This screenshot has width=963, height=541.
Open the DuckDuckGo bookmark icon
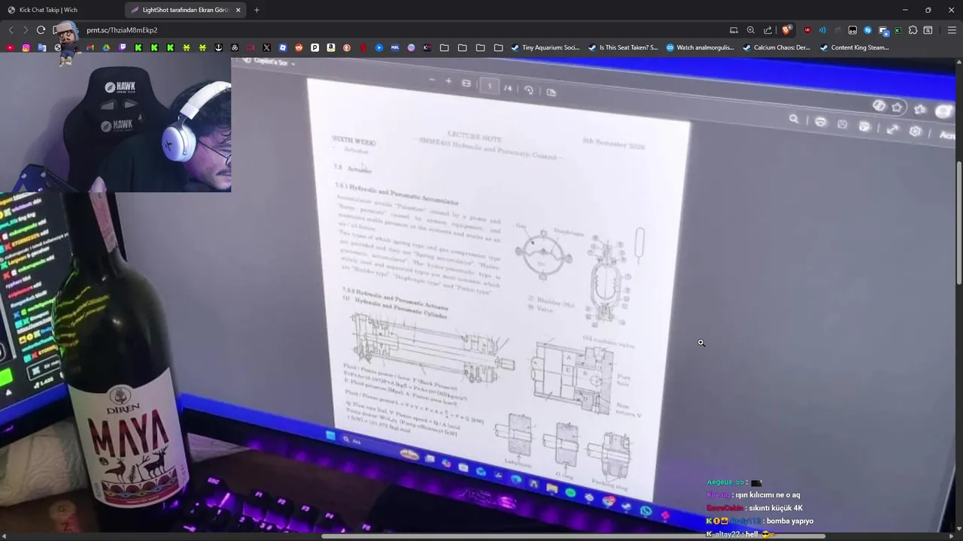point(346,47)
